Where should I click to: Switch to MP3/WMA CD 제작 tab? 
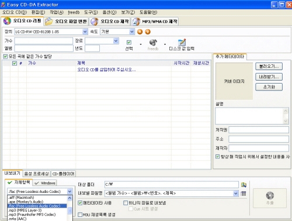(x=155, y=22)
